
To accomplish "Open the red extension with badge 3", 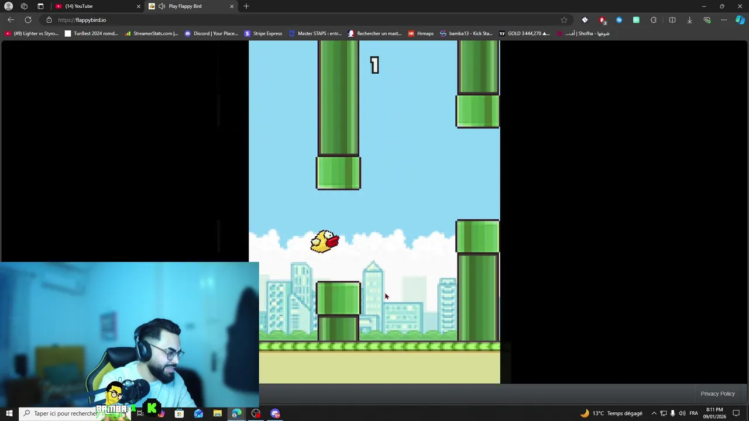I will click(x=602, y=20).
